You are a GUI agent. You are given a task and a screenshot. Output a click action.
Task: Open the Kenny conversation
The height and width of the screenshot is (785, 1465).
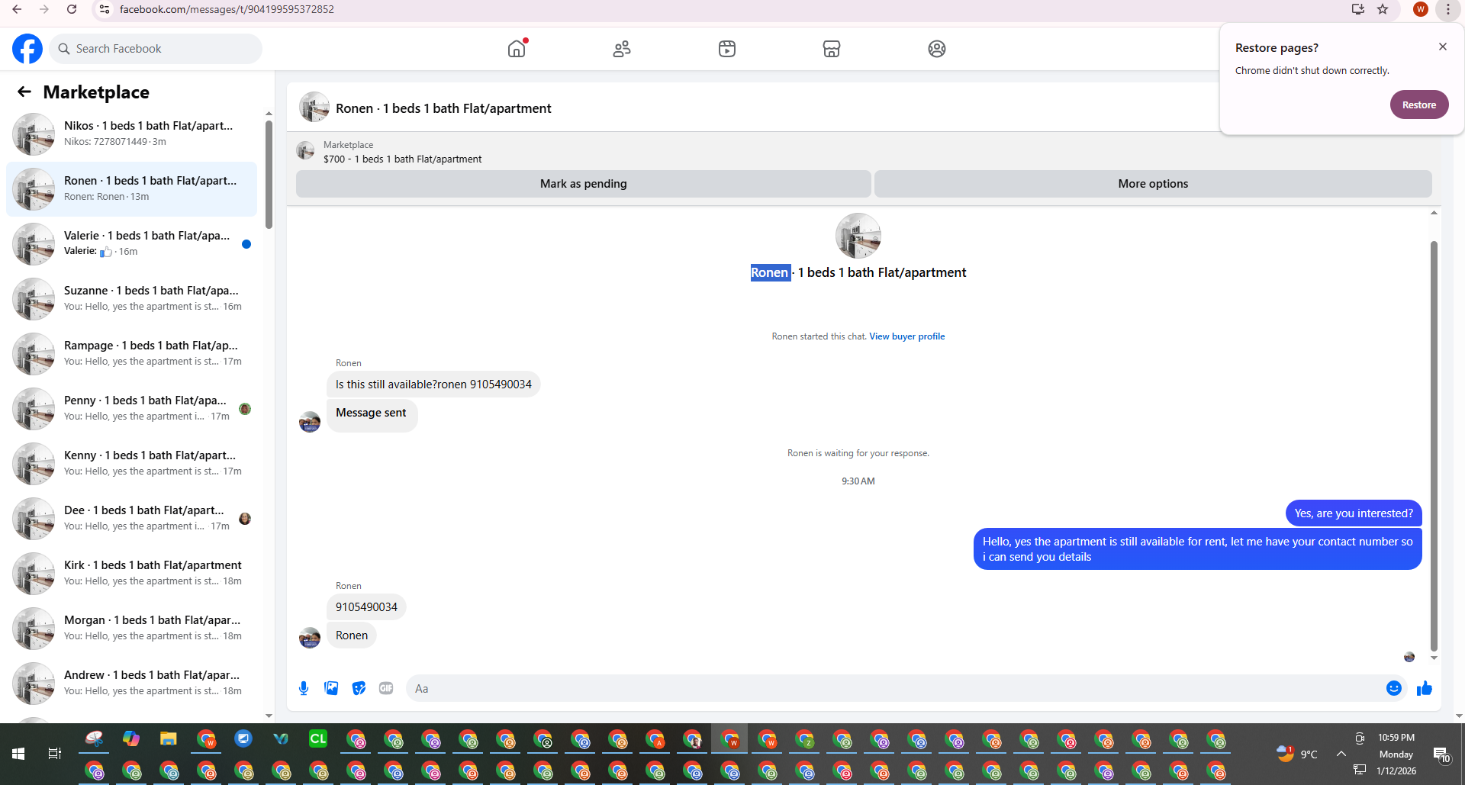131,463
